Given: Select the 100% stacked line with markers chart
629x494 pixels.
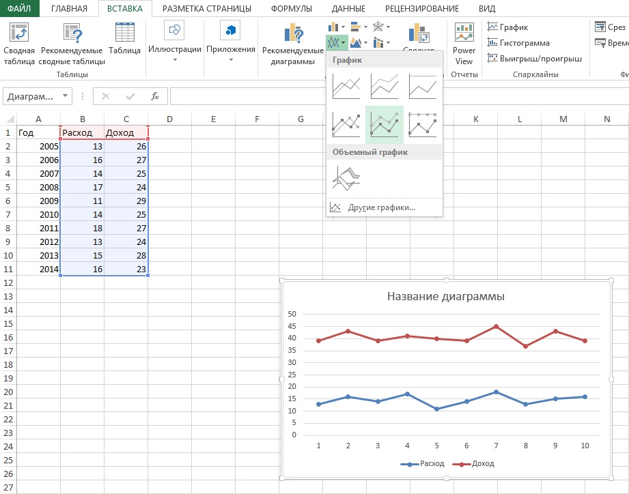Looking at the screenshot, I should [x=422, y=124].
